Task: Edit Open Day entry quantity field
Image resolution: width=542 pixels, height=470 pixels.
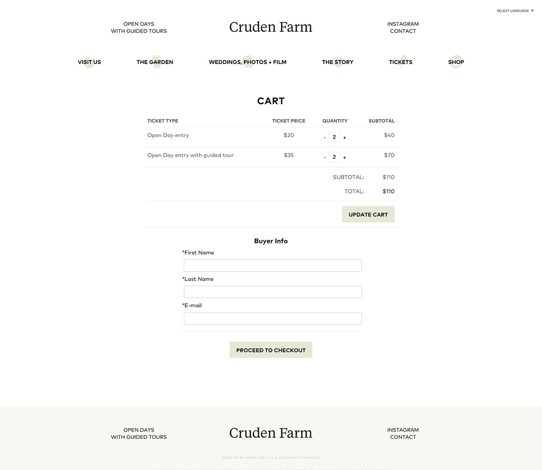Action: pyautogui.click(x=334, y=137)
